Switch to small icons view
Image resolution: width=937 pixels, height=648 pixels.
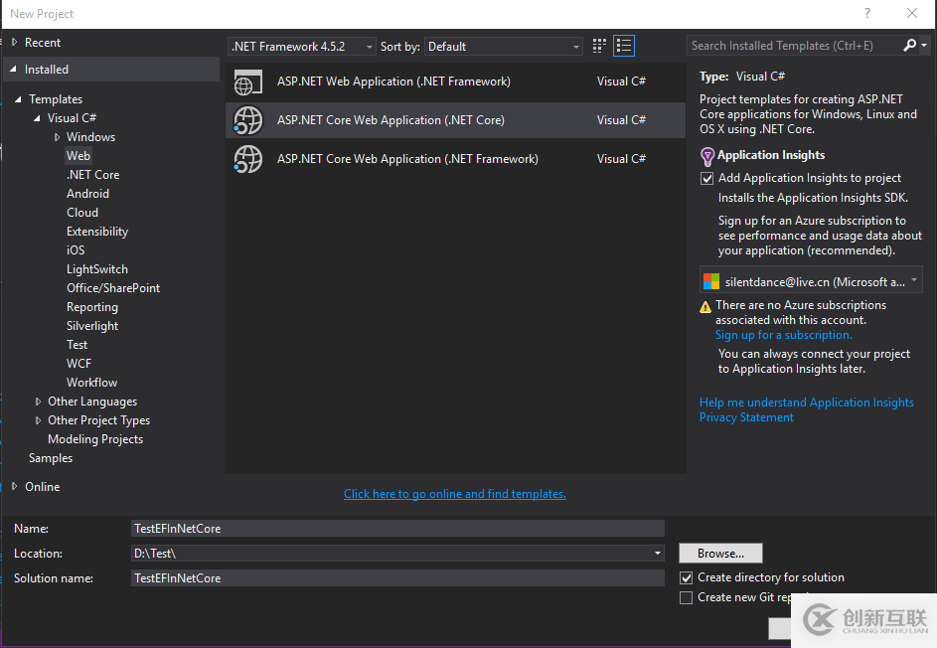[x=598, y=46]
